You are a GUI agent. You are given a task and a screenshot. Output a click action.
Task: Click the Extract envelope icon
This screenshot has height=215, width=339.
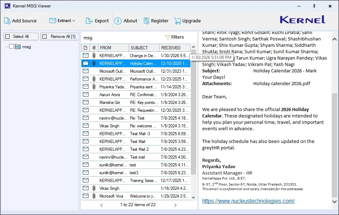[53, 21]
